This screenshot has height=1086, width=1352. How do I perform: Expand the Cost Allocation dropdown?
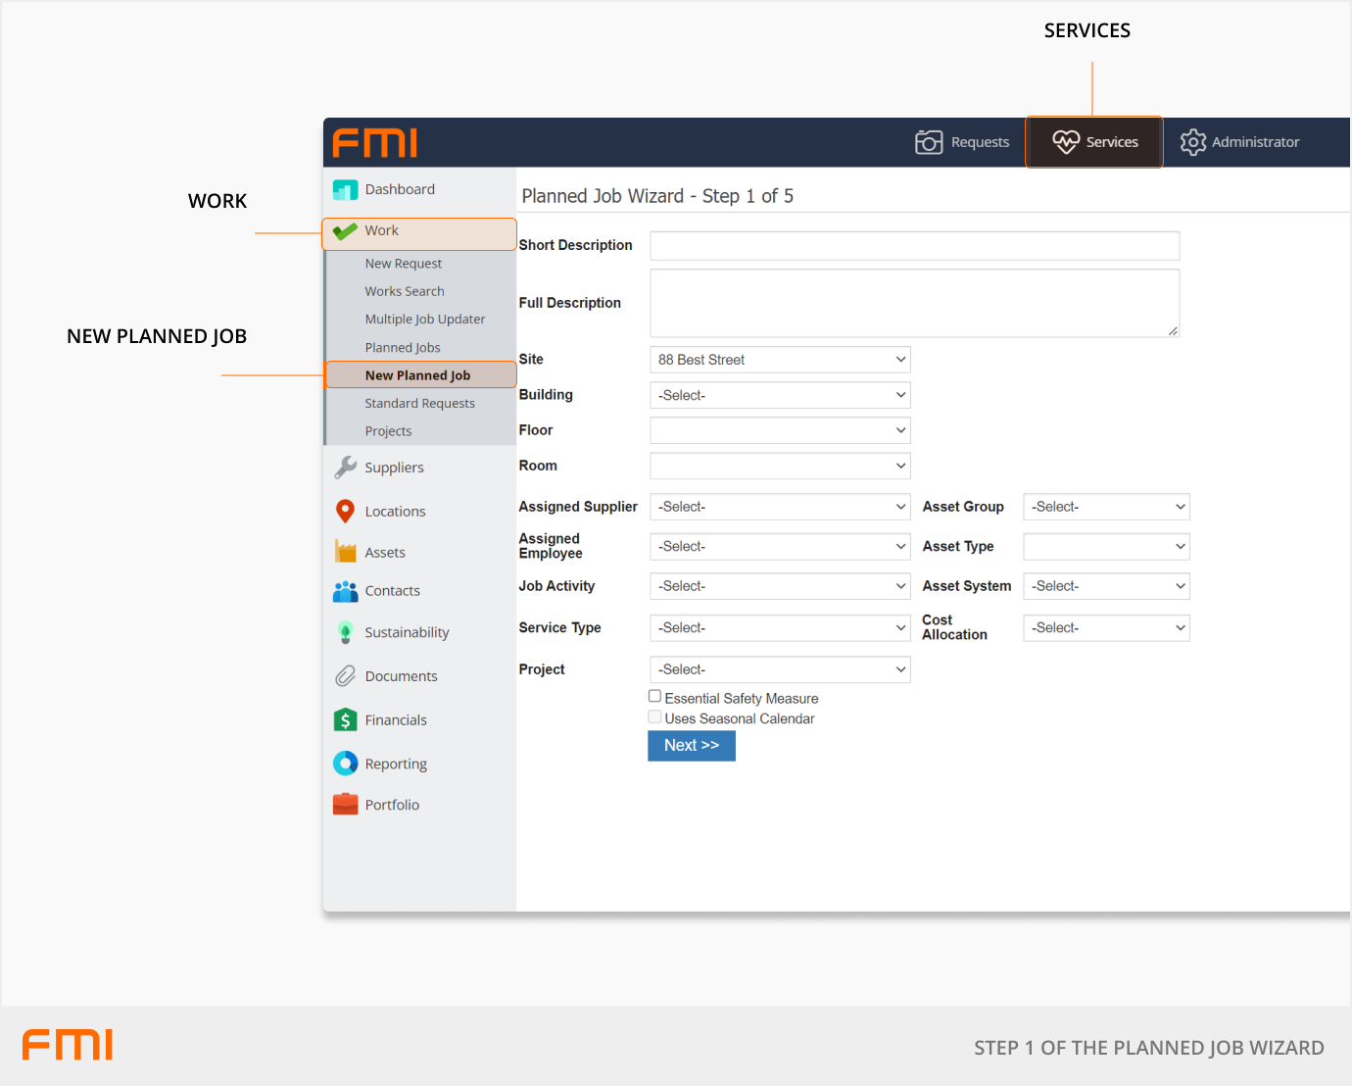(1106, 628)
